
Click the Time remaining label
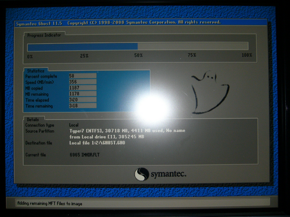[39, 106]
